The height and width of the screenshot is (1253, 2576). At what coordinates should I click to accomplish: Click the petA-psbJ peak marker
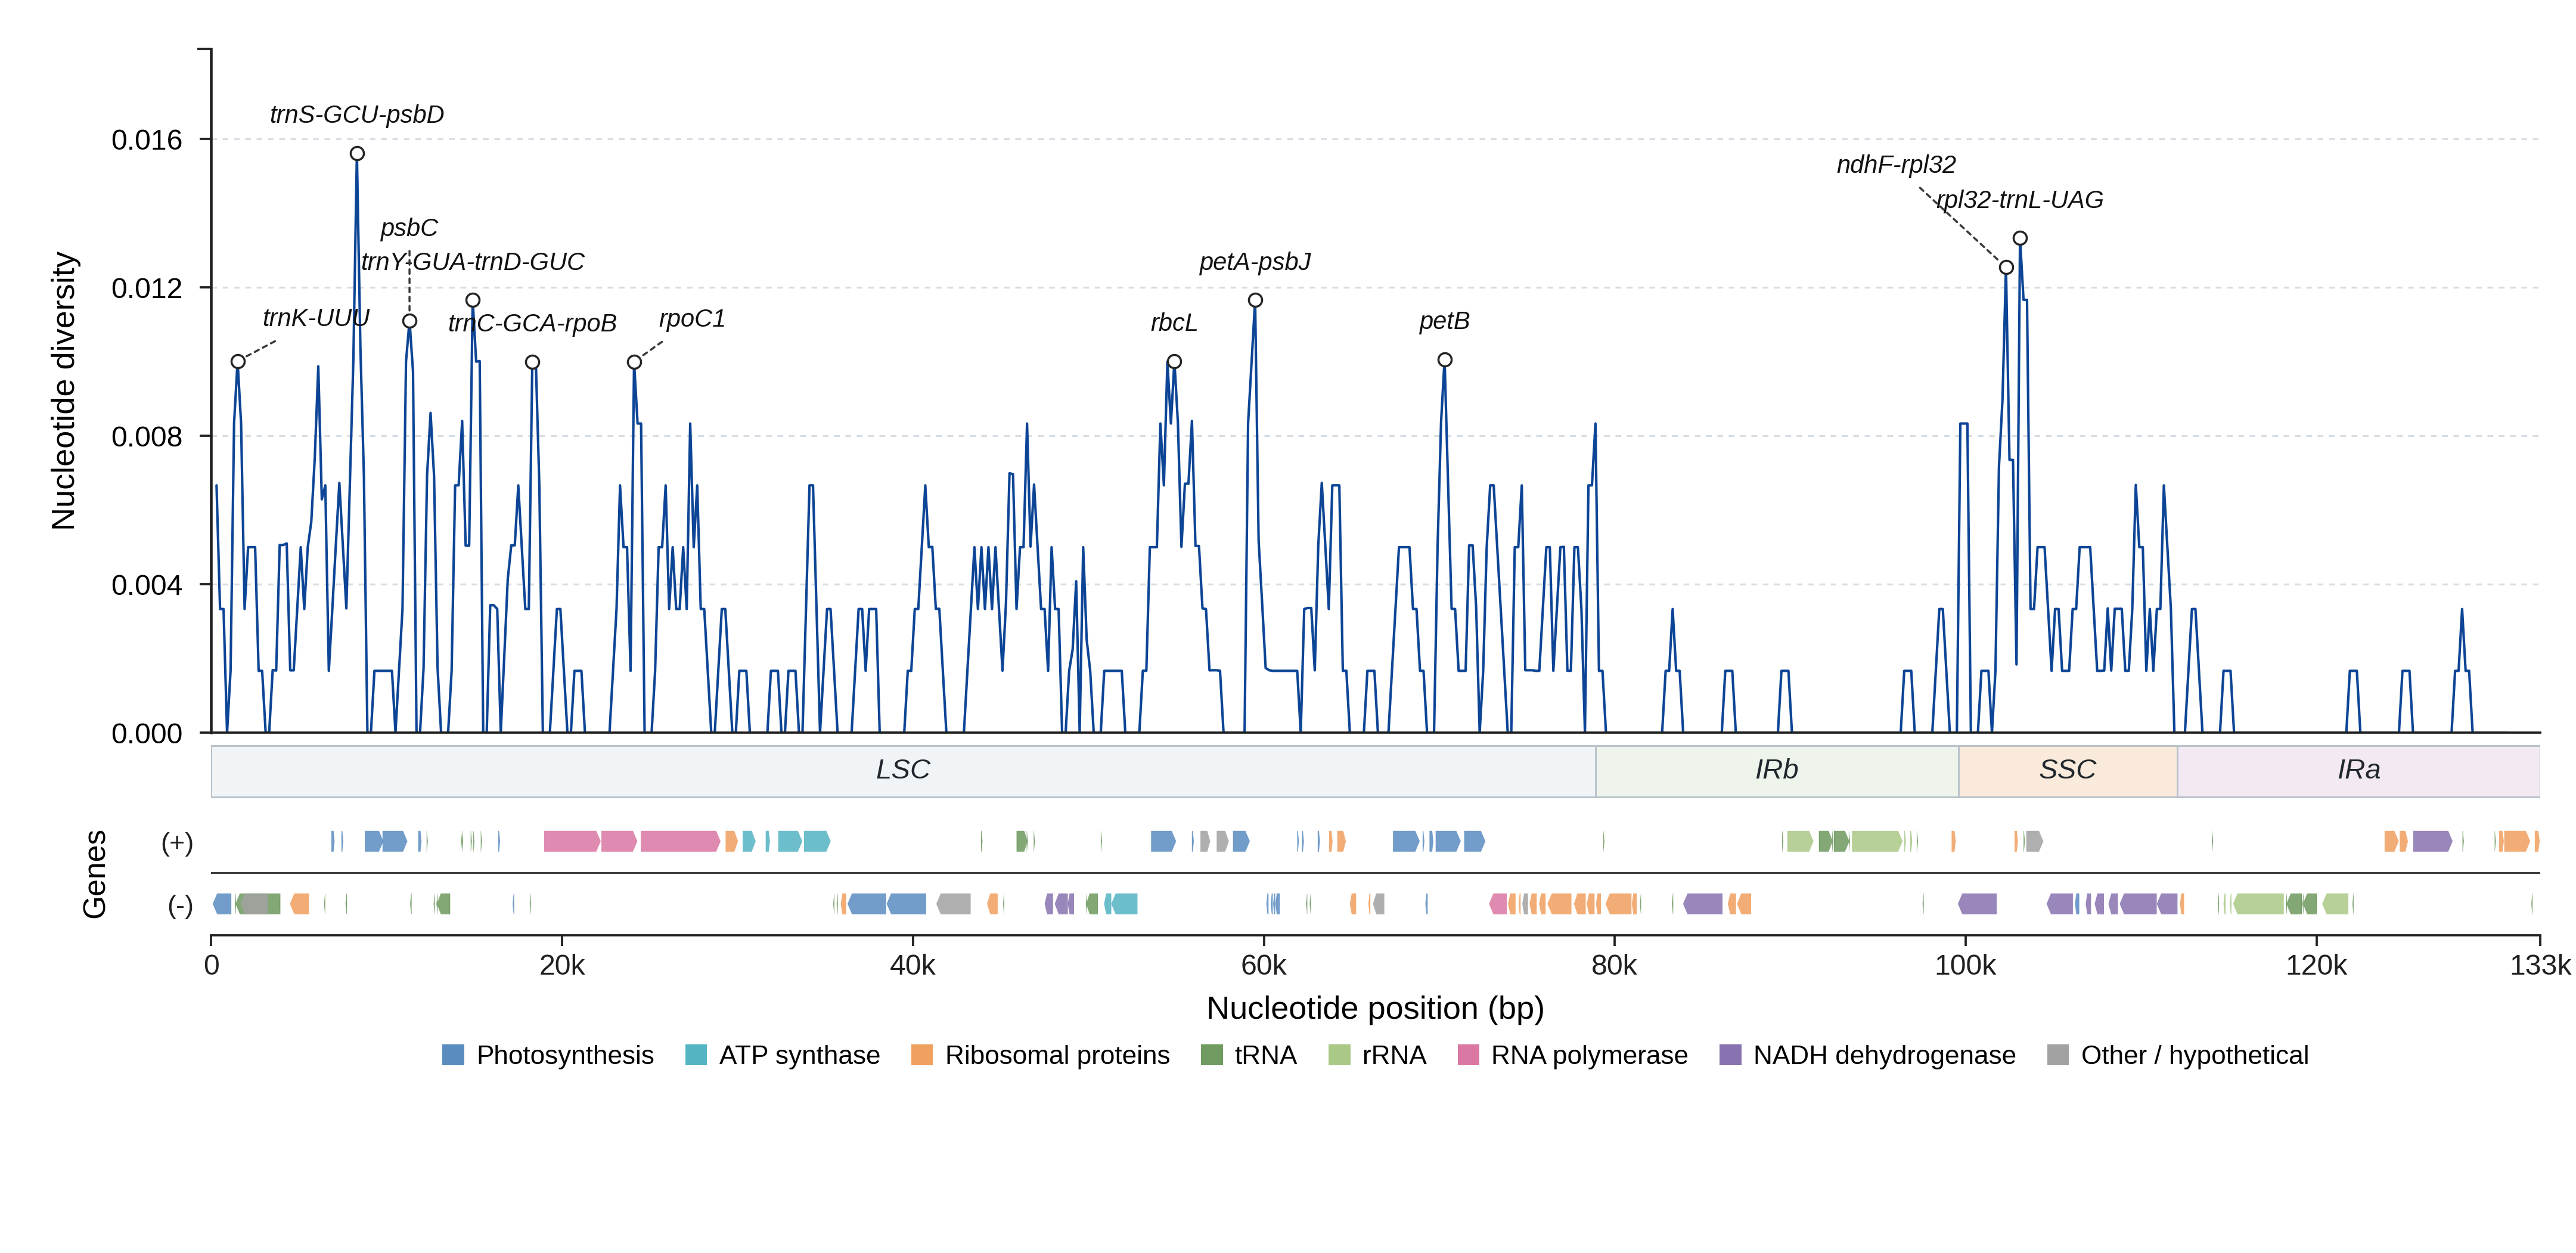pyautogui.click(x=1256, y=300)
